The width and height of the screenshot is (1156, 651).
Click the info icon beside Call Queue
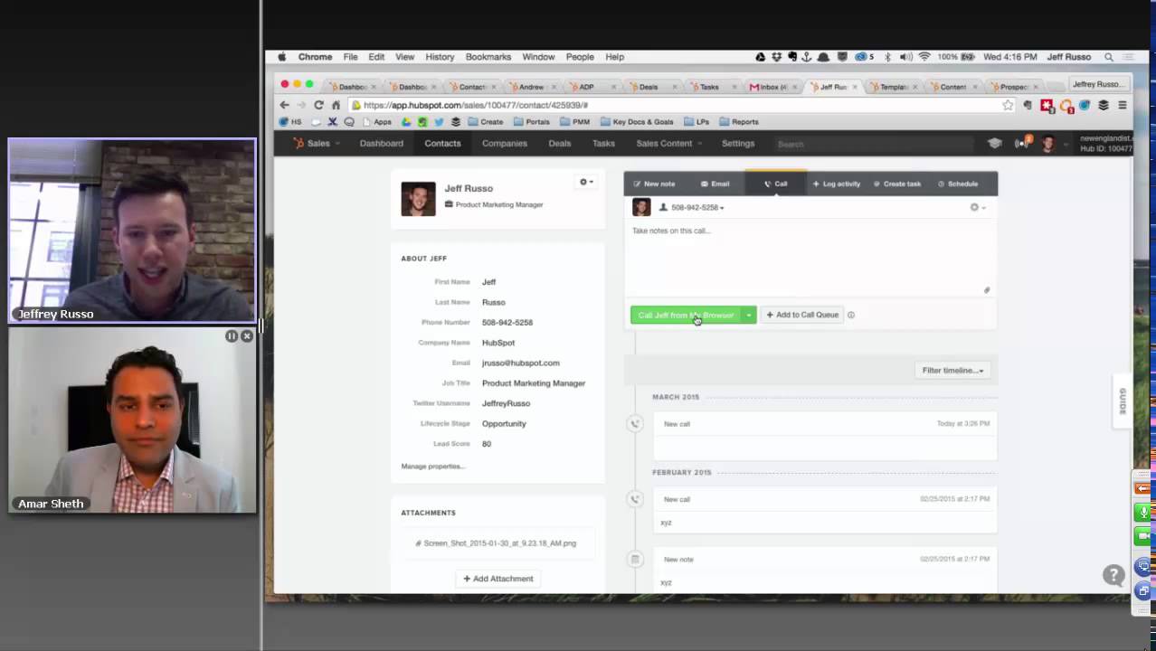pyautogui.click(x=851, y=315)
